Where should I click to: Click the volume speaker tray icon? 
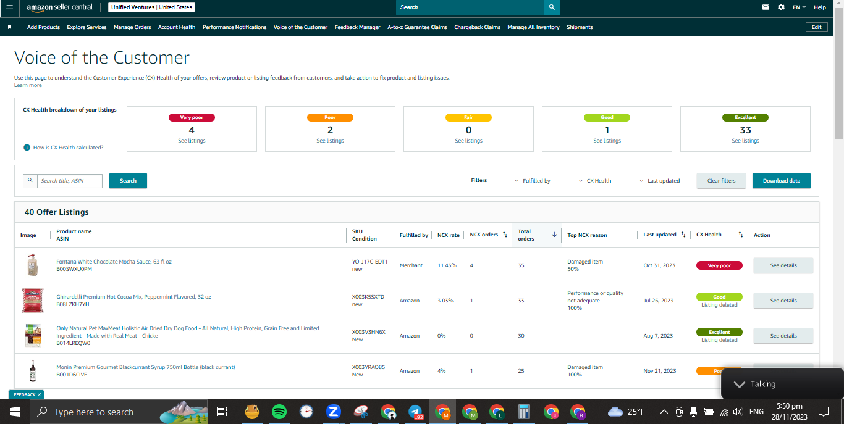coord(738,412)
